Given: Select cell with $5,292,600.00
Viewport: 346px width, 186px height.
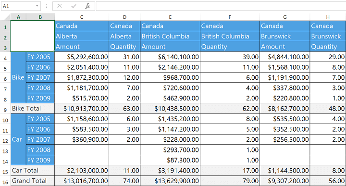Looking at the screenshot, I should click(x=82, y=57).
